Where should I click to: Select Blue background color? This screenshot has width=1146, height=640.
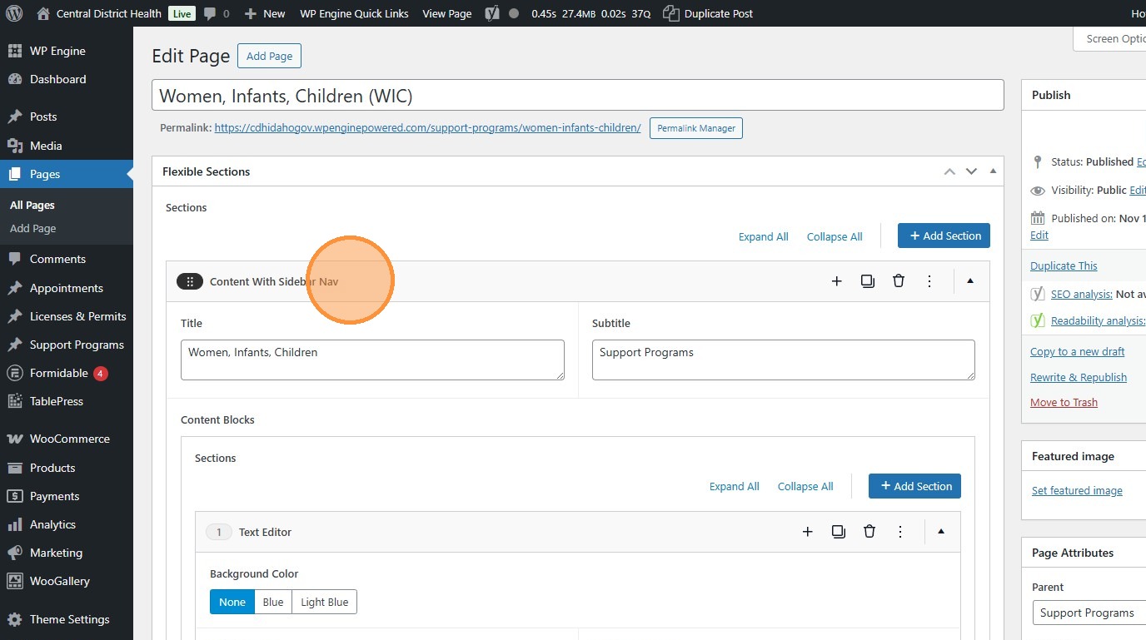point(273,602)
